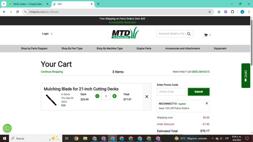Open cookie preferences icon
Viewport: 253px width, 142px height.
7,128
